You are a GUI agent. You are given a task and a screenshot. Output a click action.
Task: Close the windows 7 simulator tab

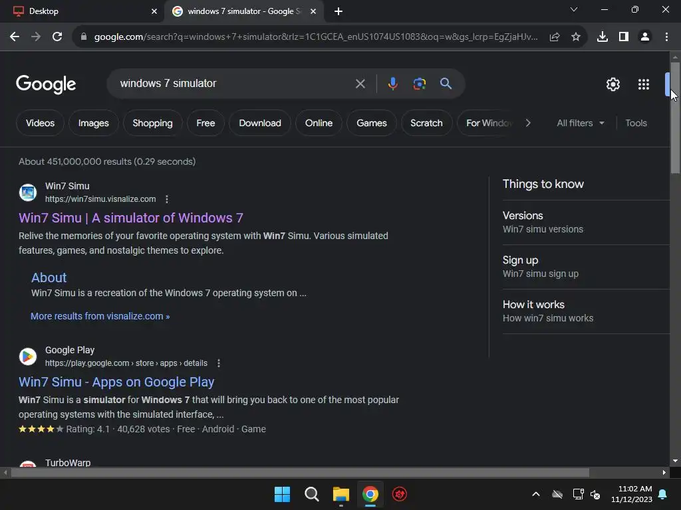pyautogui.click(x=313, y=11)
